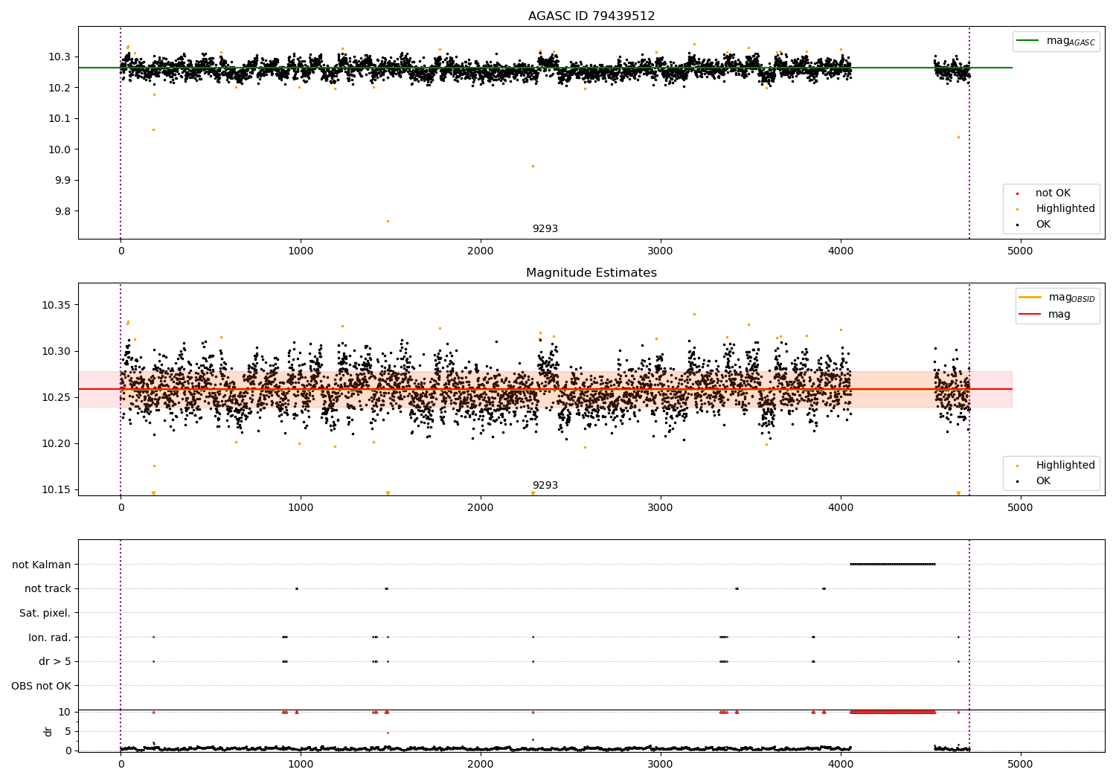This screenshot has width=1116, height=781.
Task: Click the red 'mag' legend line
Action: point(1030,314)
